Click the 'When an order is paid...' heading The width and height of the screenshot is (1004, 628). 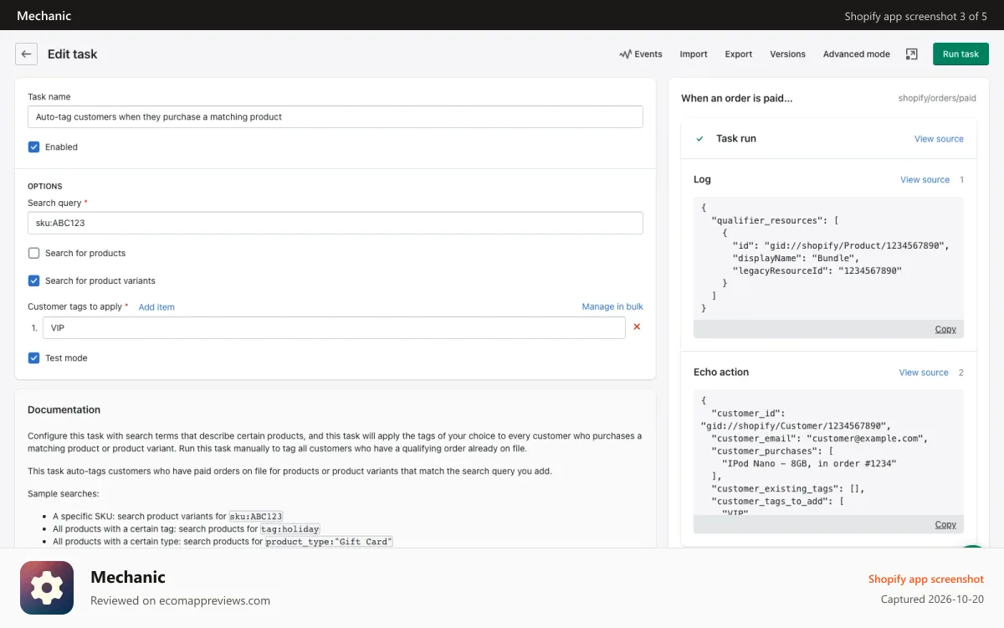(736, 98)
